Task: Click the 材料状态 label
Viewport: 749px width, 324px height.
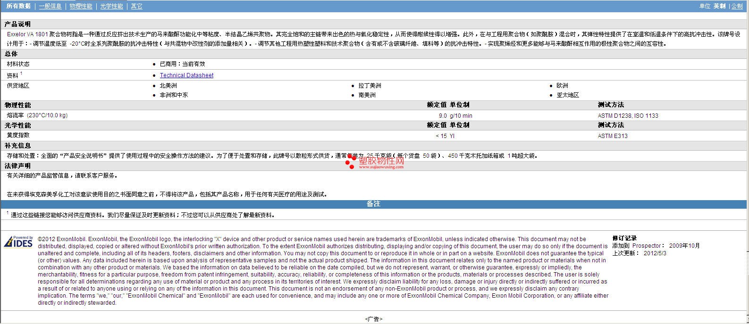Action: [x=18, y=64]
